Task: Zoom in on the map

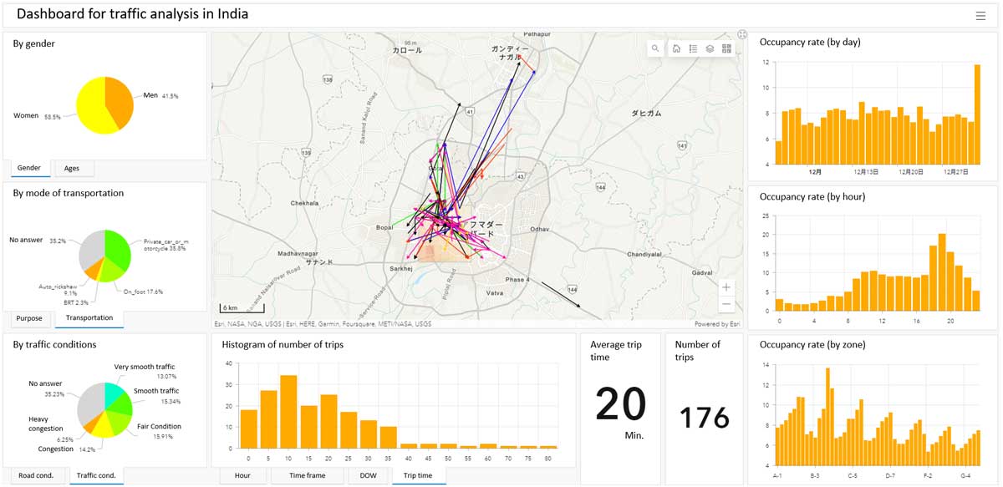Action: (x=726, y=287)
